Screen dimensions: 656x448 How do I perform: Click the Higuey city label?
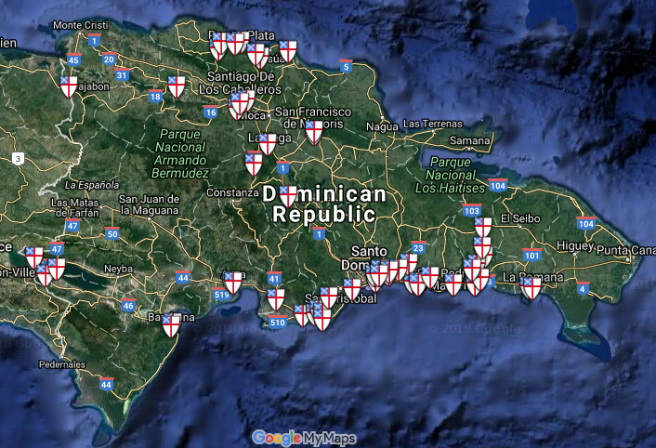pyautogui.click(x=575, y=246)
